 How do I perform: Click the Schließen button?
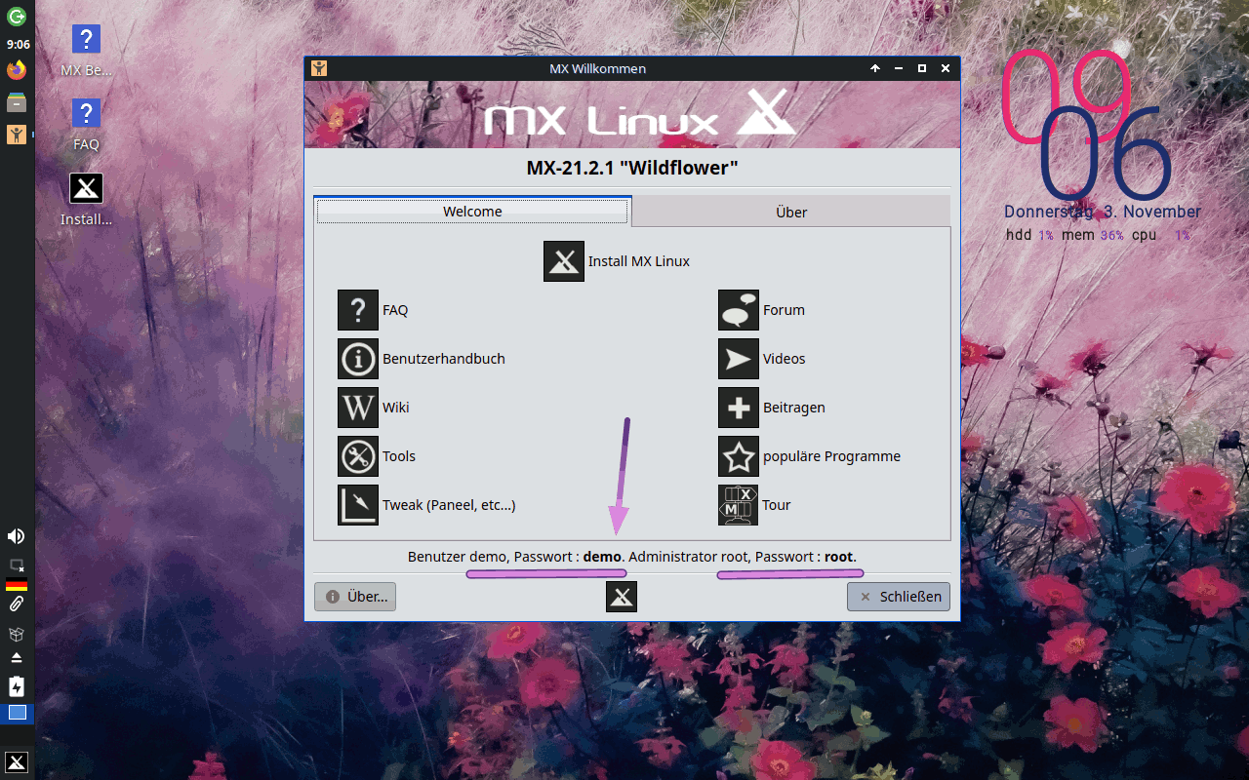899,597
